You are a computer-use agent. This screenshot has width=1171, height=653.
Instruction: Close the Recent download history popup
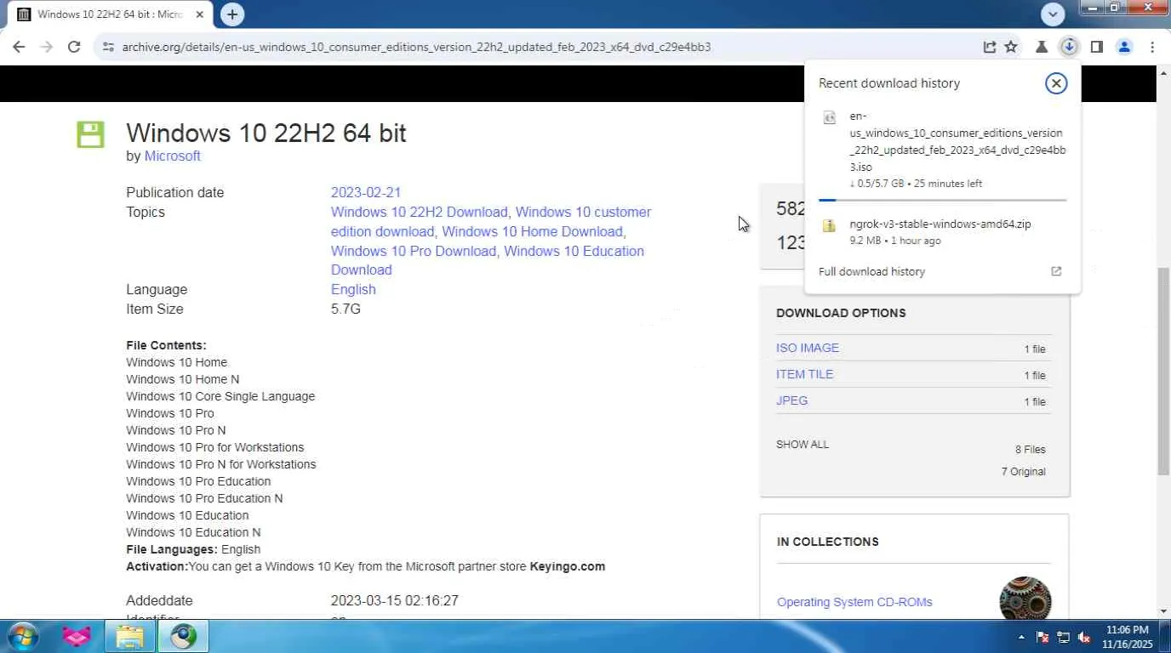(1056, 82)
